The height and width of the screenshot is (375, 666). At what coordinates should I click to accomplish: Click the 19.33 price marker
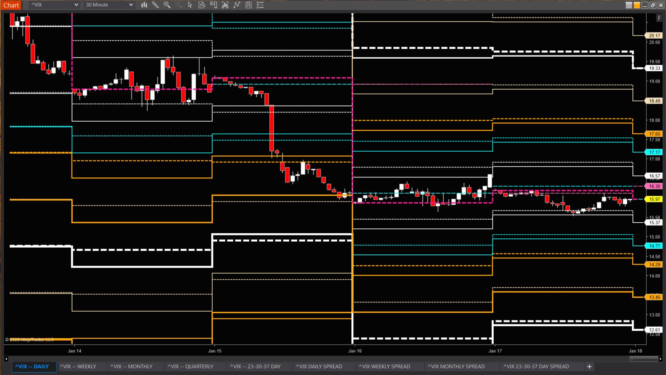654,68
